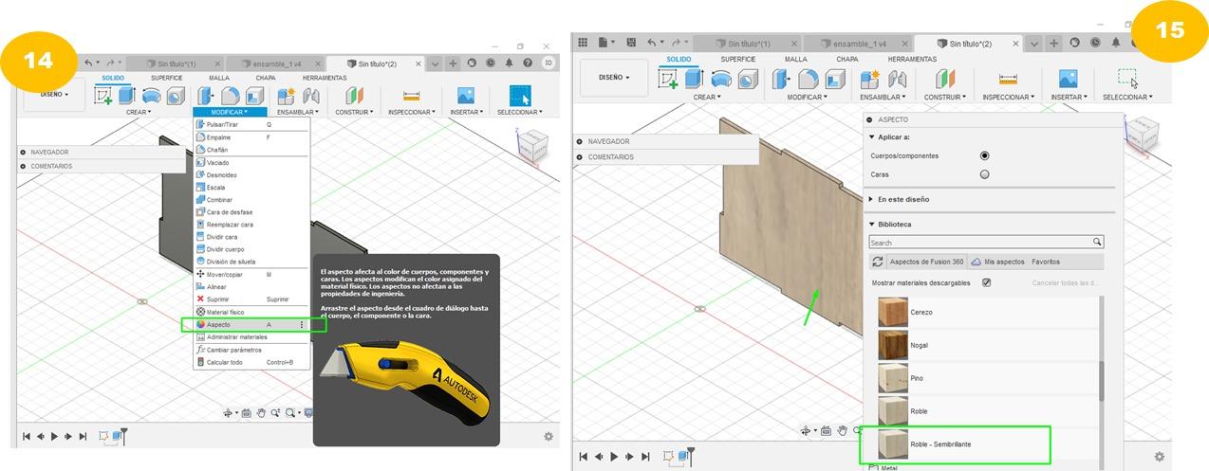Open the DISEÑO workspace dropdown in right window
This screenshot has width=1209, height=471.
tap(614, 77)
